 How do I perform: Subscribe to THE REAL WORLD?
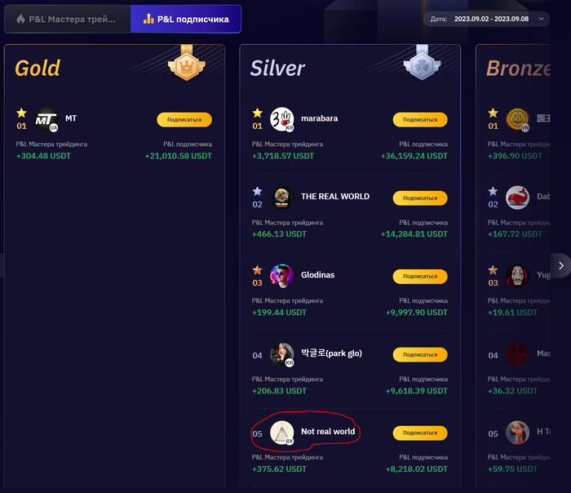[x=420, y=198]
